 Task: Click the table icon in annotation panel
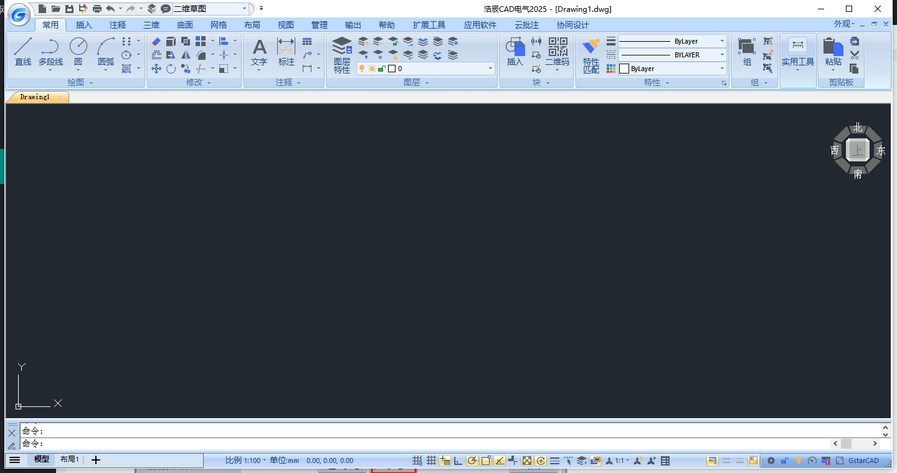tap(307, 41)
